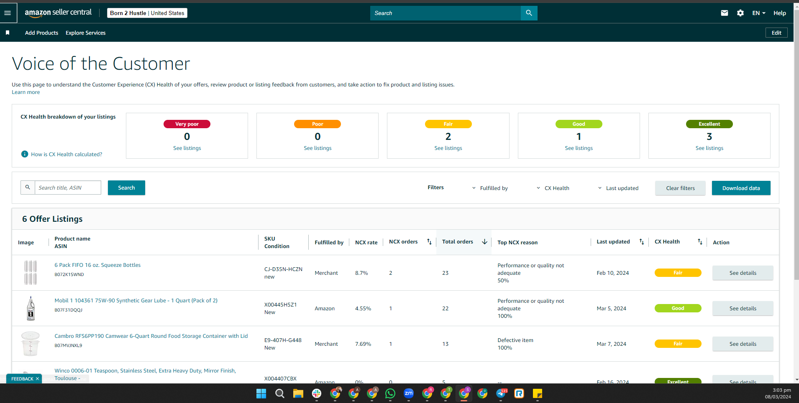Expand the Fulfilled by filter

point(490,188)
